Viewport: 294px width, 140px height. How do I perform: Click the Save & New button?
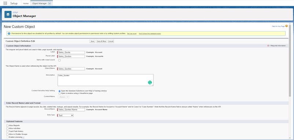tap(102, 41)
